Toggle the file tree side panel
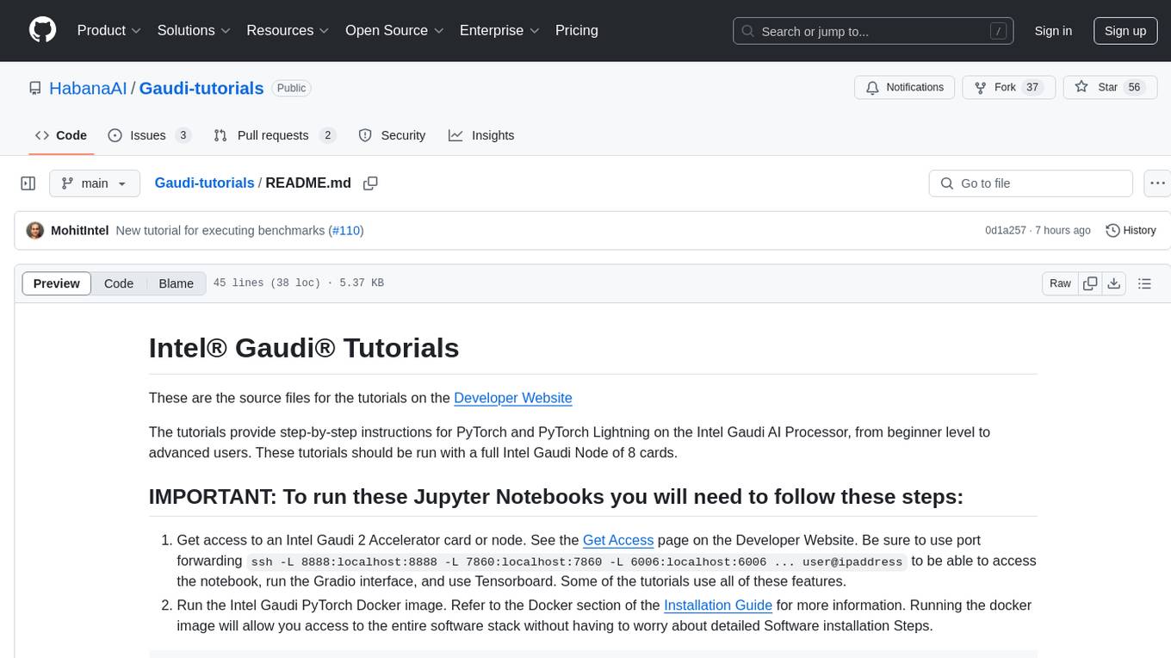 tap(28, 183)
